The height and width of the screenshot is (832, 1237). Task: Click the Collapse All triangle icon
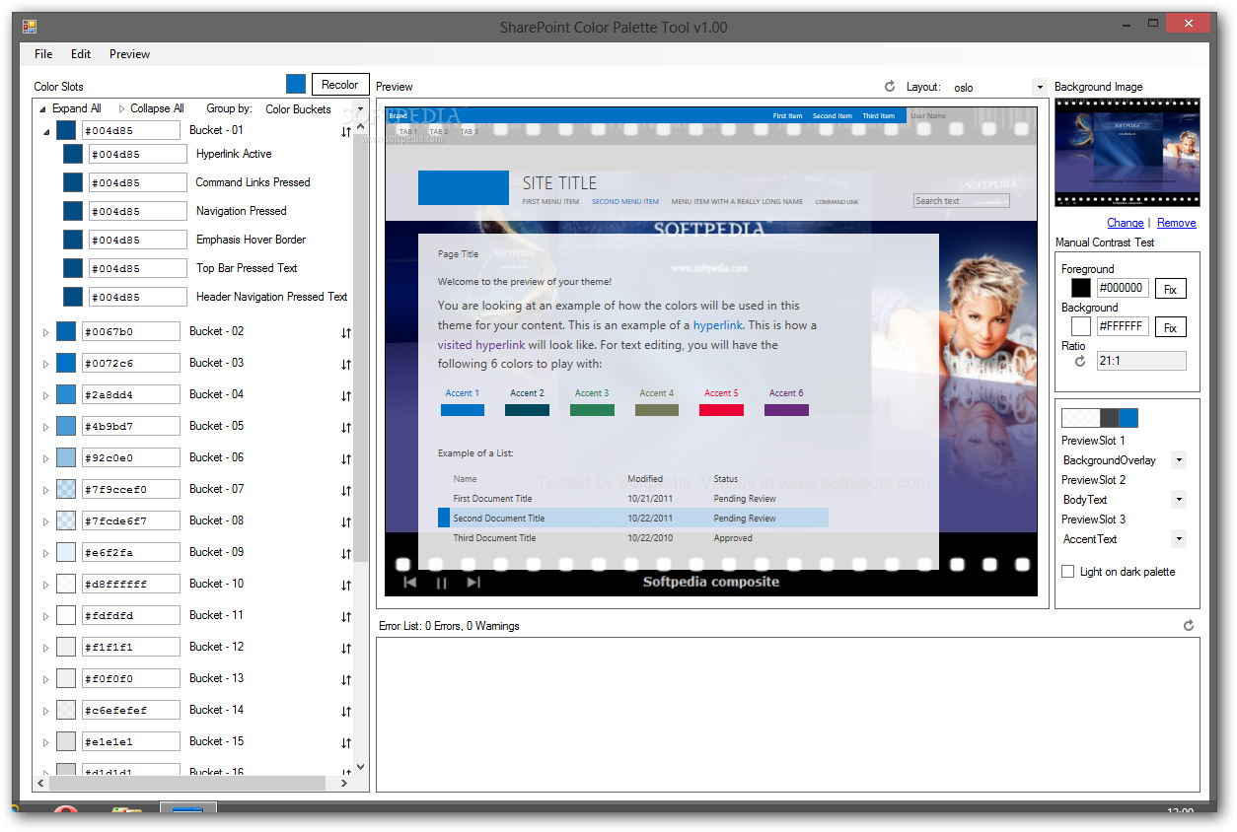coord(121,108)
